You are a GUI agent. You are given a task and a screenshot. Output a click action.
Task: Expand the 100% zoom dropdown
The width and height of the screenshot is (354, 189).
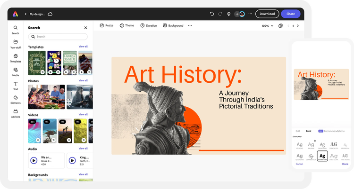[268, 26]
